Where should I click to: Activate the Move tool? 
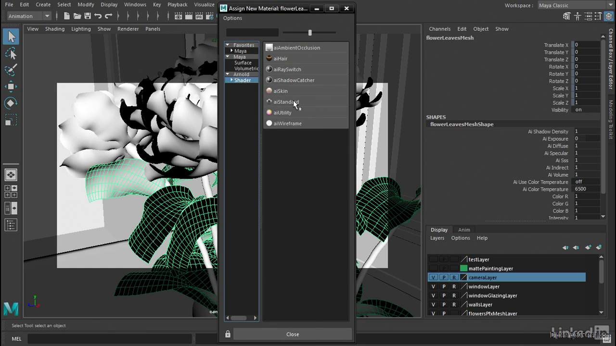pyautogui.click(x=11, y=86)
